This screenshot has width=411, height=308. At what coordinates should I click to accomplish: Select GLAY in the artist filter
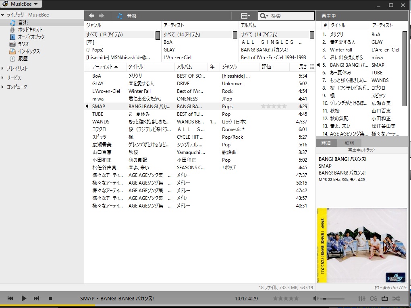[169, 50]
